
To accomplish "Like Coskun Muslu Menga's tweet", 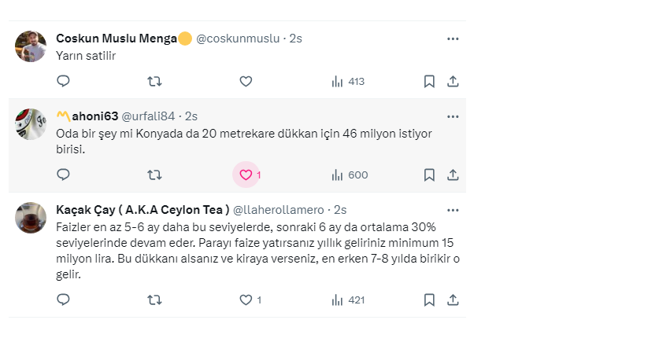I will pyautogui.click(x=246, y=81).
